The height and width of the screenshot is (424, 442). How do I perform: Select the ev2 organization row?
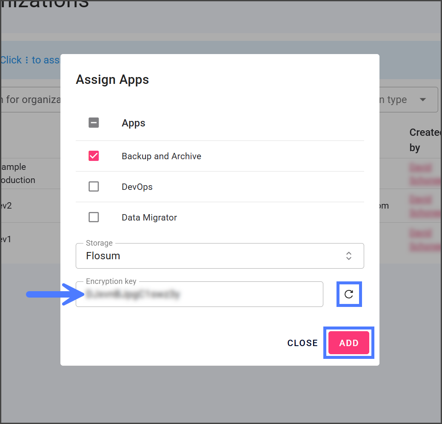(6, 206)
